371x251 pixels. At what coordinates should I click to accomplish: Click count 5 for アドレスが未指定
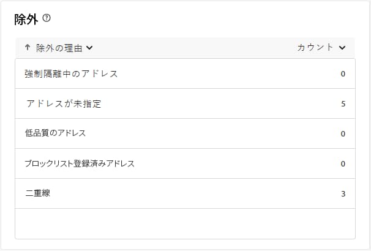point(343,104)
